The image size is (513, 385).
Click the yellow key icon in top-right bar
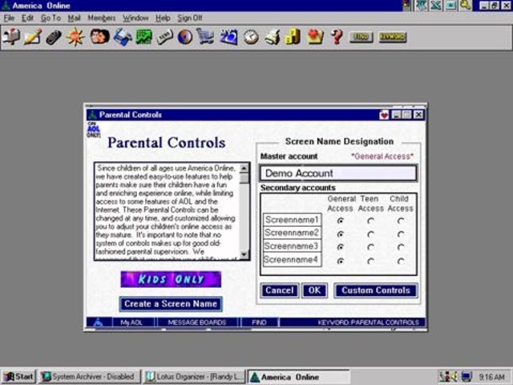(x=466, y=6)
